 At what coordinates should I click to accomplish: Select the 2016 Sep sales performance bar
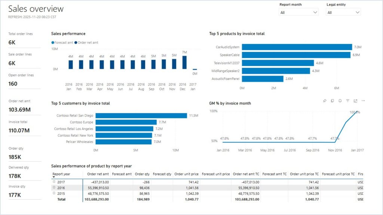(153, 64)
